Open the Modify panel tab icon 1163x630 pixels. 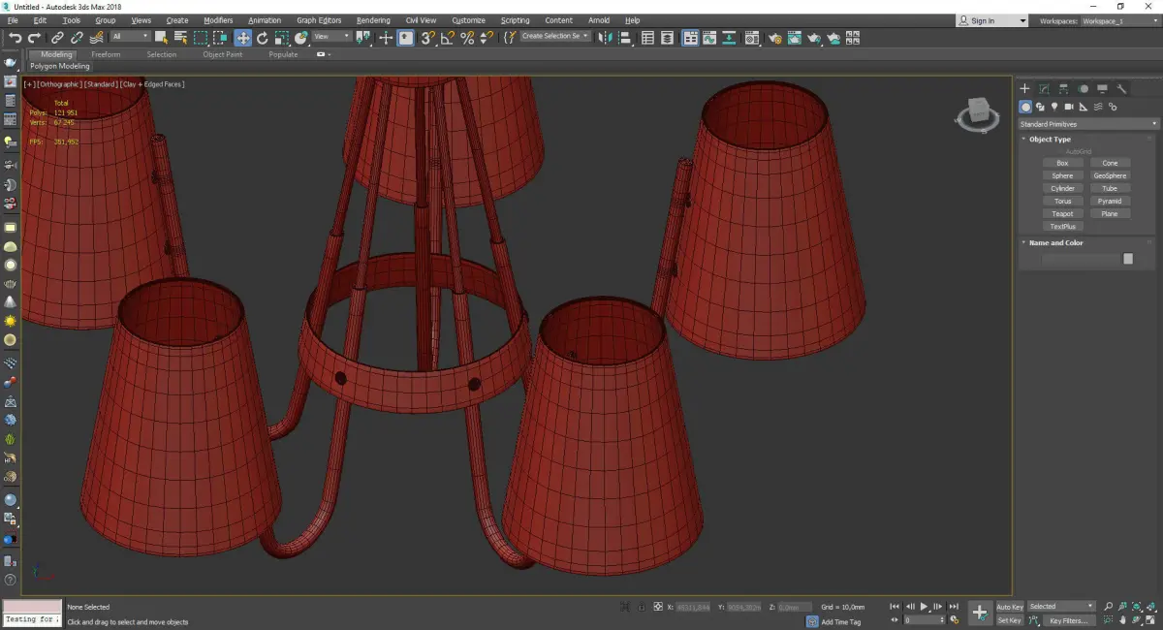(1044, 89)
